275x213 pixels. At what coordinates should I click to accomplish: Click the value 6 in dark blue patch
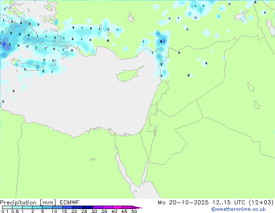tap(161, 42)
